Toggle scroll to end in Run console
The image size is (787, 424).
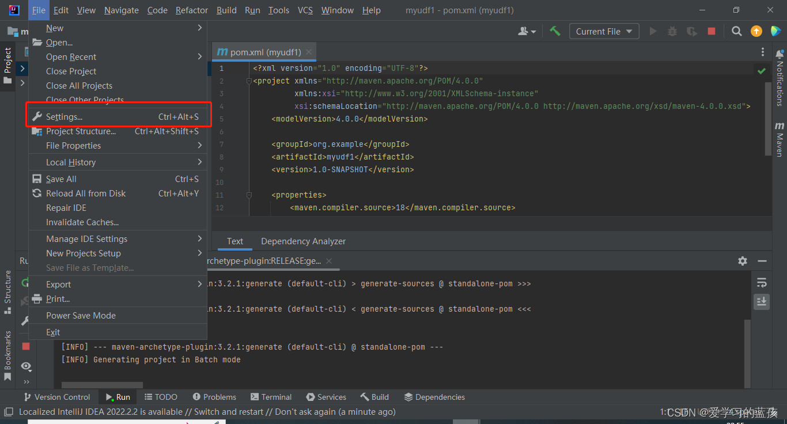pyautogui.click(x=762, y=301)
